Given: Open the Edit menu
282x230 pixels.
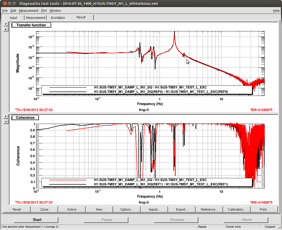Looking at the screenshot, I should (13, 11).
